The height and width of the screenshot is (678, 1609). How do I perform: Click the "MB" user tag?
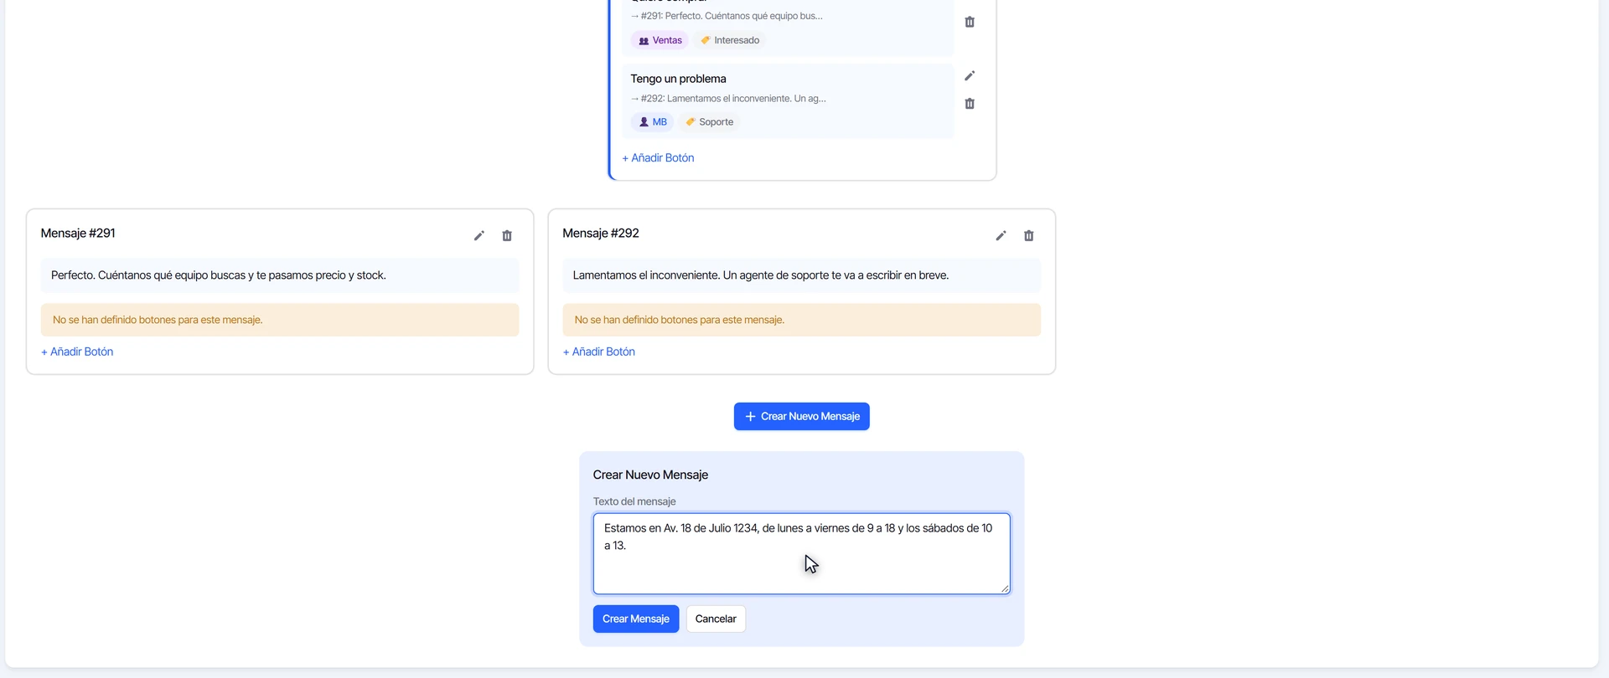[x=653, y=122]
